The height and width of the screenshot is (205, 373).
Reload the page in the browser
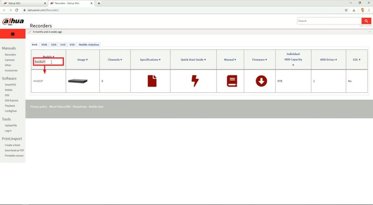(x=17, y=10)
